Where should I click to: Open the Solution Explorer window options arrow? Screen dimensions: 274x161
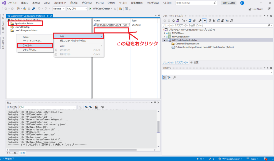pos(264,16)
